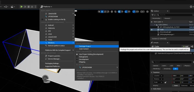Viewport: 194px width, 92px height.
Task: Toggle scale snapping icon in viewport
Action: click(x=134, y=11)
